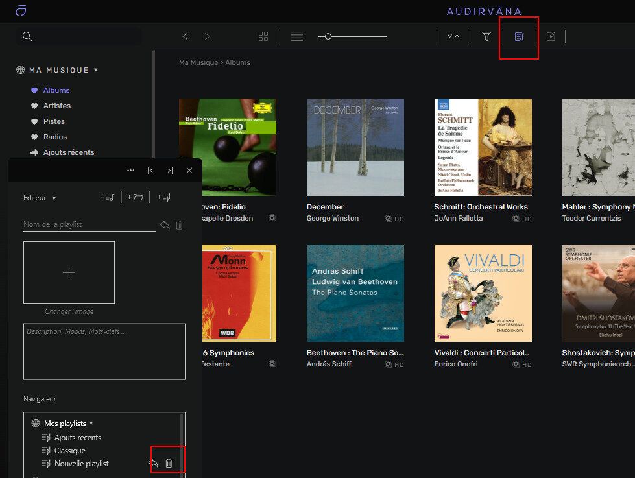Open the three-dots menu in playlist panel

tap(131, 171)
